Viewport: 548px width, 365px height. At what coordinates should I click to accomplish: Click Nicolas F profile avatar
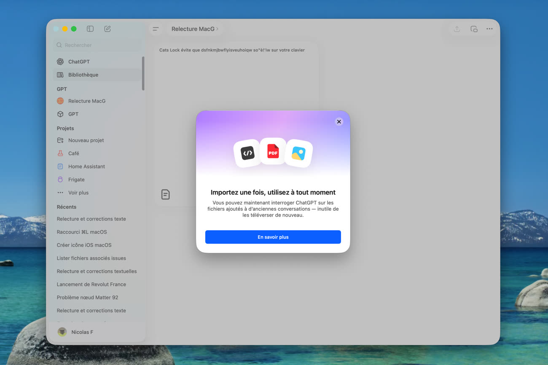(62, 332)
